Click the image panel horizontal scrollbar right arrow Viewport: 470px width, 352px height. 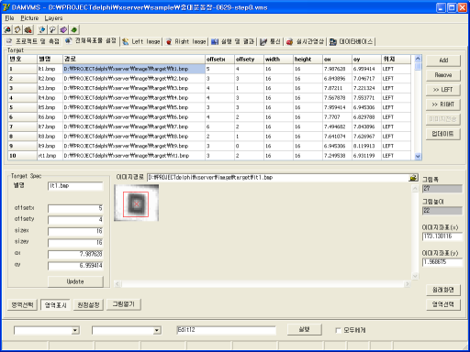tap(407, 284)
